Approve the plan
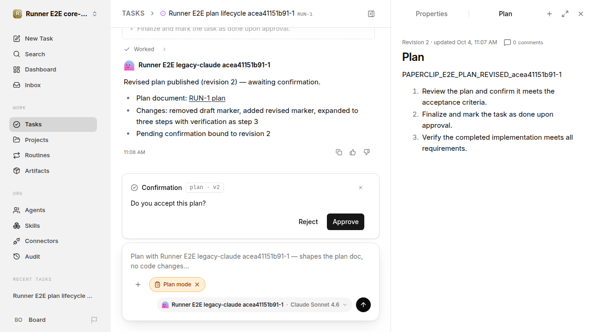This screenshot has height=332, width=591. (x=345, y=222)
